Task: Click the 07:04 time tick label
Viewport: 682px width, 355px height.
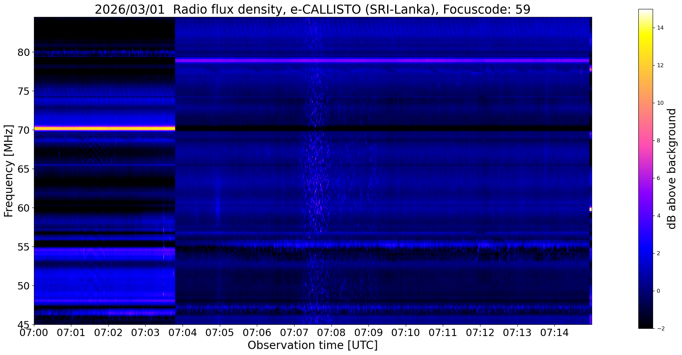Action: (x=183, y=333)
